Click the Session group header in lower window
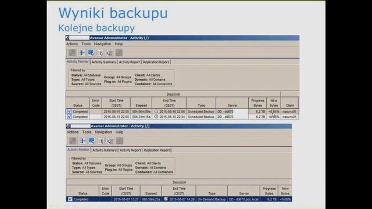This screenshot has height=209, width=372. pyautogui.click(x=179, y=182)
